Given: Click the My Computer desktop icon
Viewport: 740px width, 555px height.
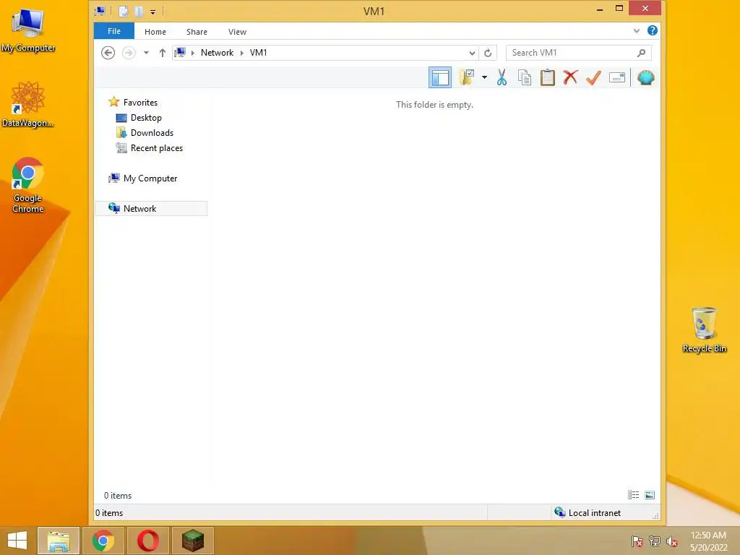Looking at the screenshot, I should point(28,29).
